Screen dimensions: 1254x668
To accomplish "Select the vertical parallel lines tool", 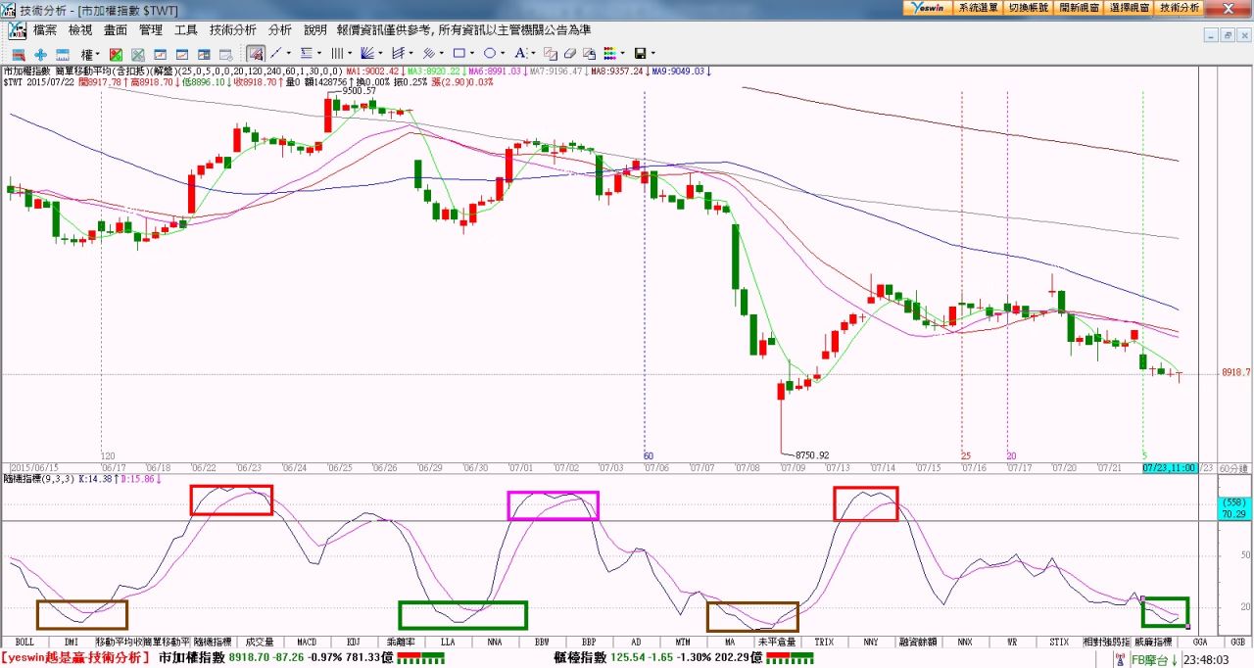I will [337, 53].
